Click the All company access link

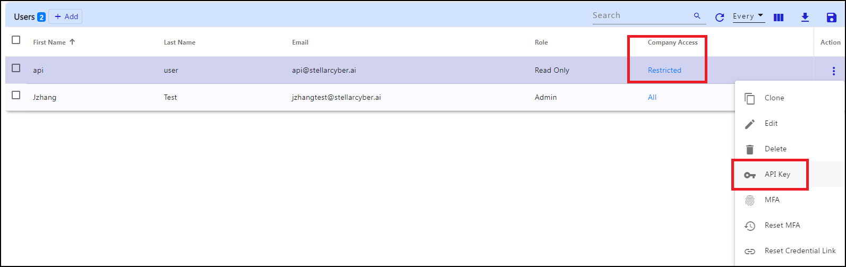pos(652,97)
